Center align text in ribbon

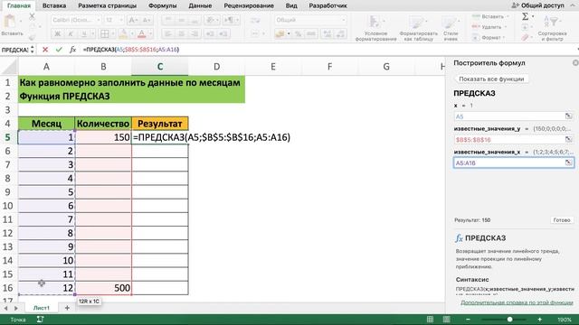point(181,34)
